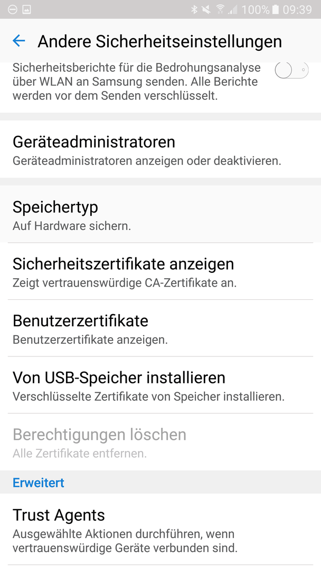321x571 pixels.
Task: Open Benutzerzertifikate list
Action: 160,328
